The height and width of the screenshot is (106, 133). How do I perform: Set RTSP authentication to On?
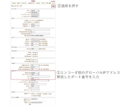click(35, 60)
